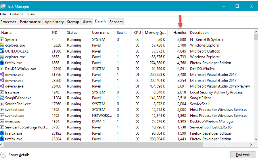This screenshot has width=258, height=160.
Task: Sort by the Status column header
Action: (x=78, y=33)
